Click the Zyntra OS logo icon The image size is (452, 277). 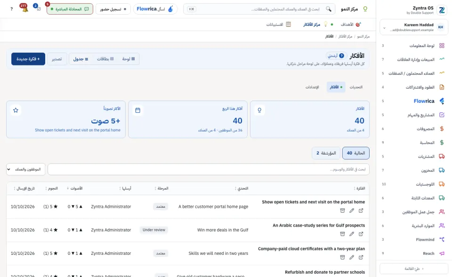pos(442,10)
